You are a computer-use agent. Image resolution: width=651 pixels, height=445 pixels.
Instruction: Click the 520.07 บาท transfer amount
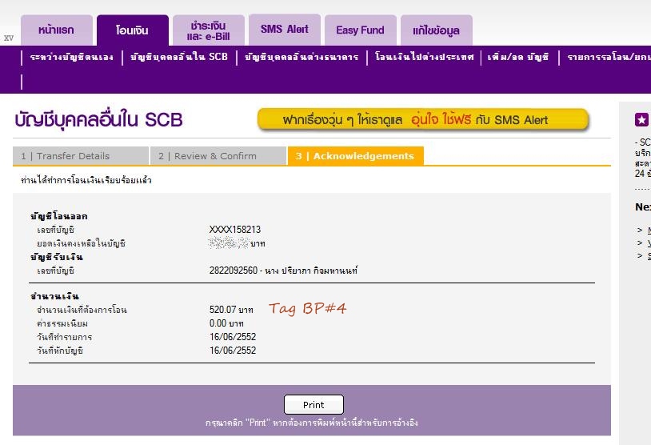click(231, 310)
